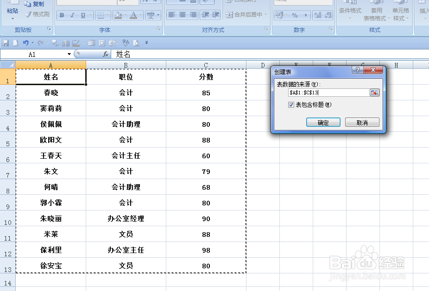
Task: Increase decimal places
Action: [318, 15]
